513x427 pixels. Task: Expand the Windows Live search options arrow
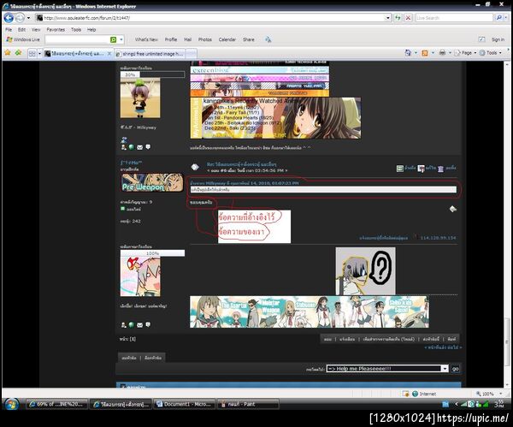(121, 39)
